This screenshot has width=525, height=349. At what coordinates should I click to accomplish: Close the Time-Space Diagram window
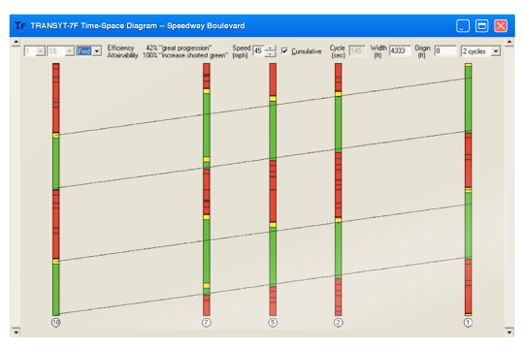(501, 26)
